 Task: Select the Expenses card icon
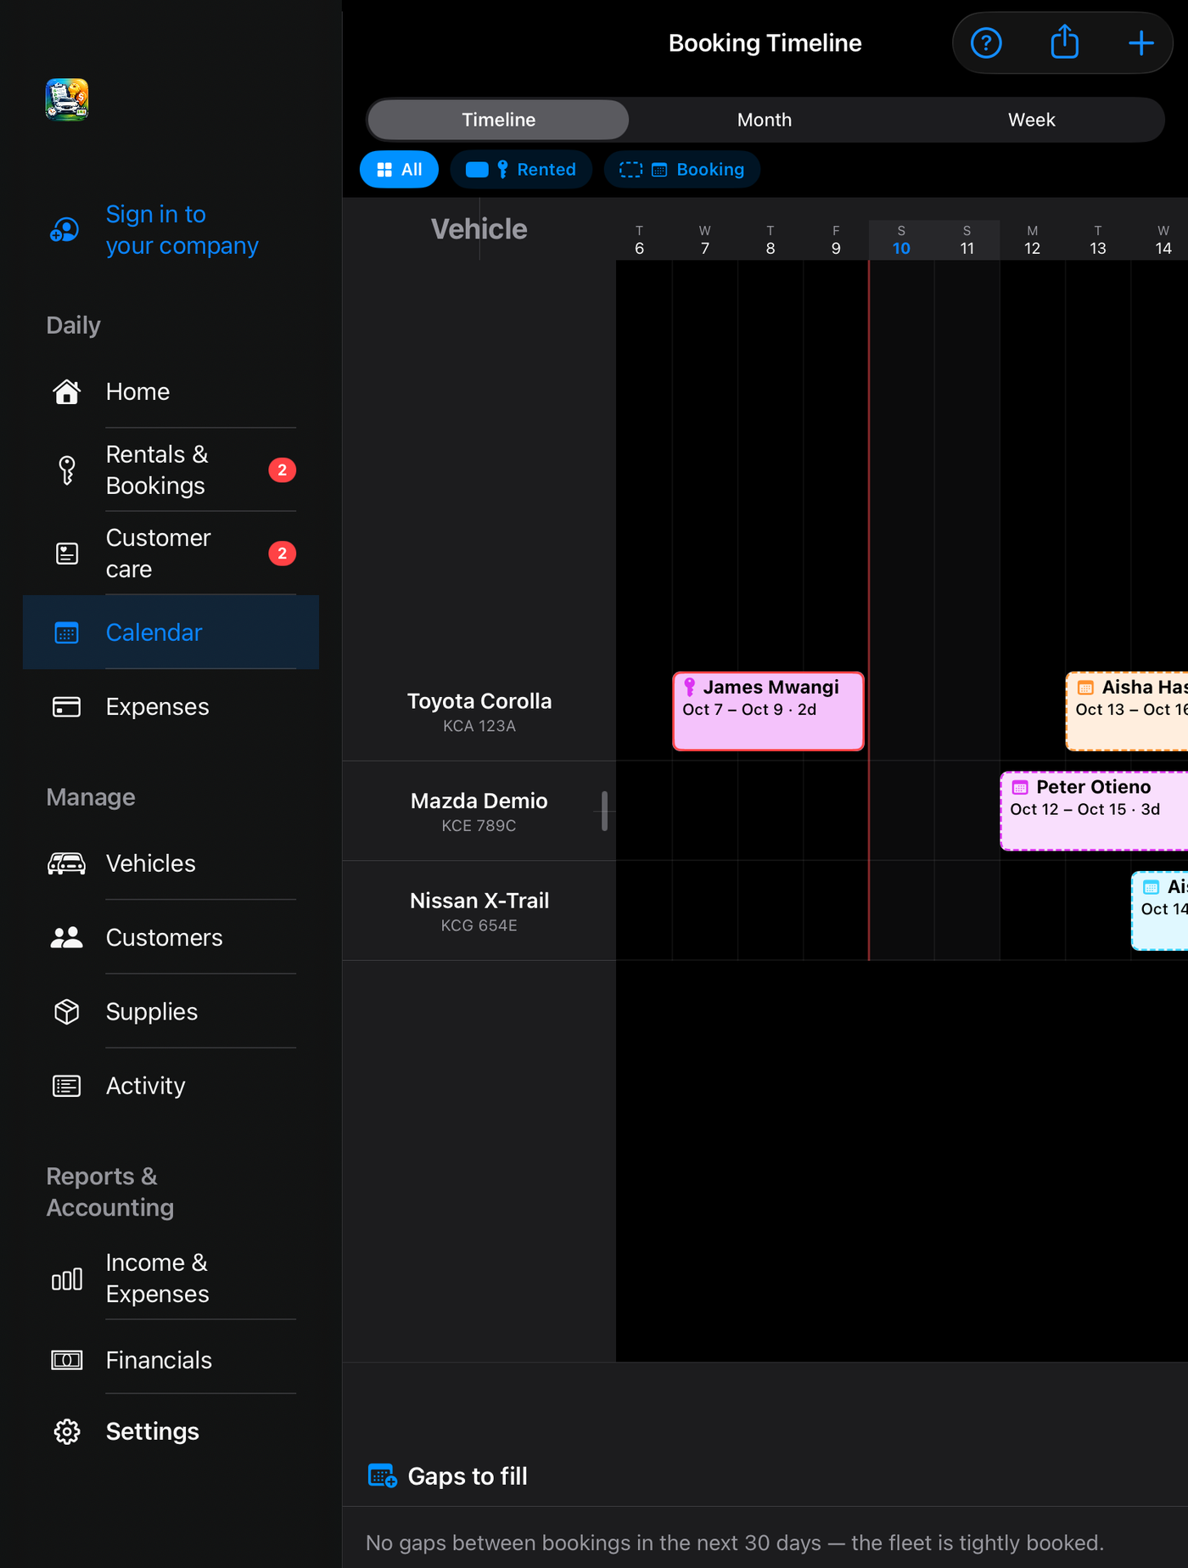point(67,706)
